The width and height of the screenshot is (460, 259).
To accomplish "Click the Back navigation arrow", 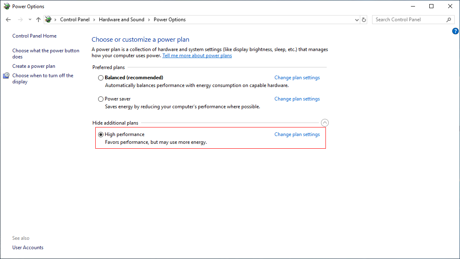I will pos(8,20).
